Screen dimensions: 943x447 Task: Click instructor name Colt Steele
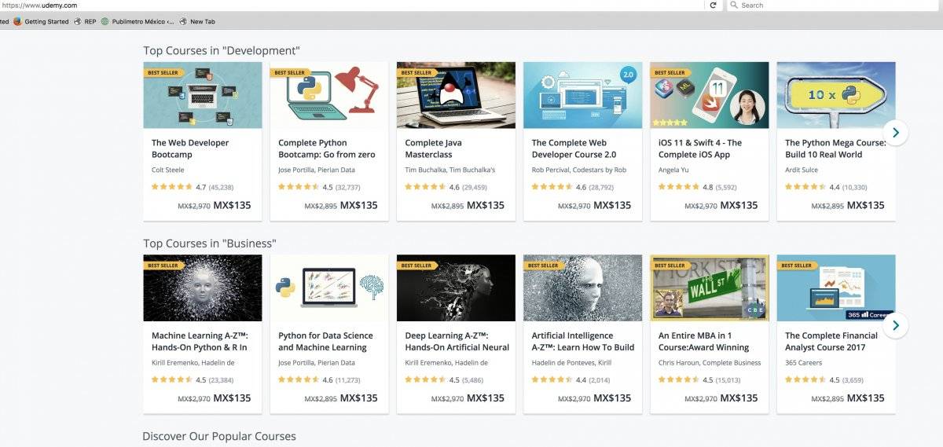167,170
